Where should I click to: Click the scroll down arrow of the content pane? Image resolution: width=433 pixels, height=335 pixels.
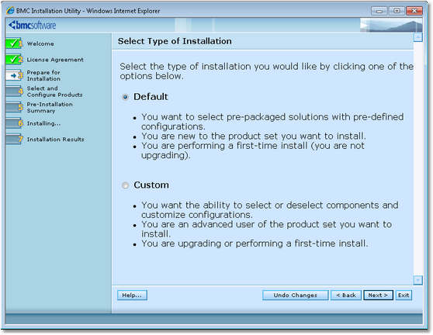[x=417, y=280]
